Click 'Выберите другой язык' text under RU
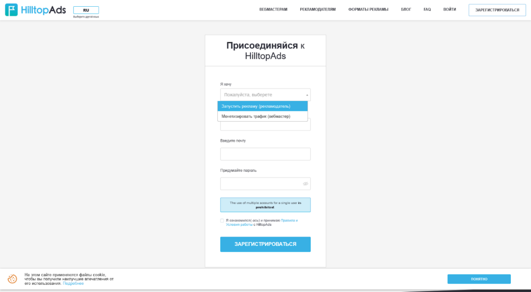This screenshot has height=292, width=531. click(86, 17)
